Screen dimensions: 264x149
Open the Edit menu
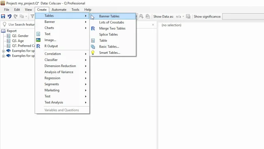(17, 10)
